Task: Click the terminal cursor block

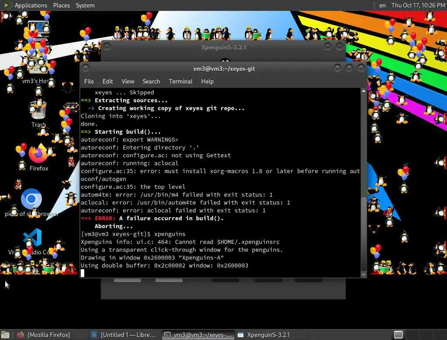Action: [x=83, y=273]
